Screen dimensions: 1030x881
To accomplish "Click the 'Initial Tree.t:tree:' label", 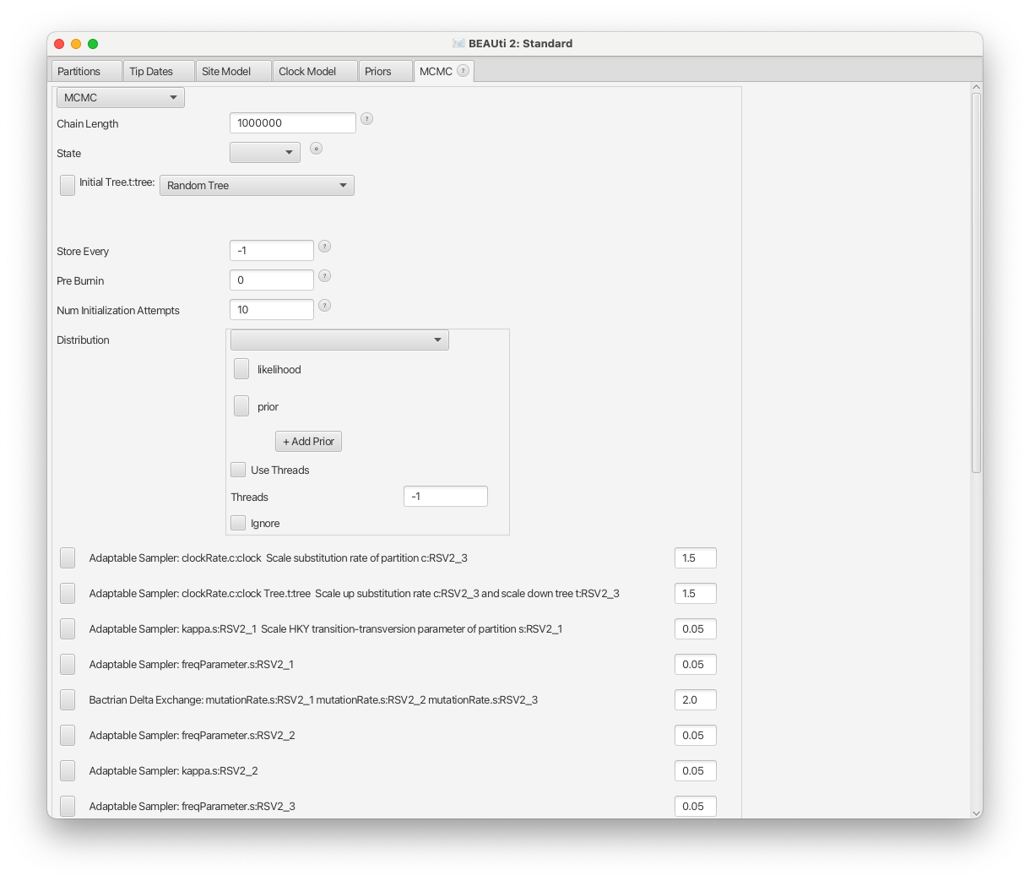I will [x=117, y=182].
